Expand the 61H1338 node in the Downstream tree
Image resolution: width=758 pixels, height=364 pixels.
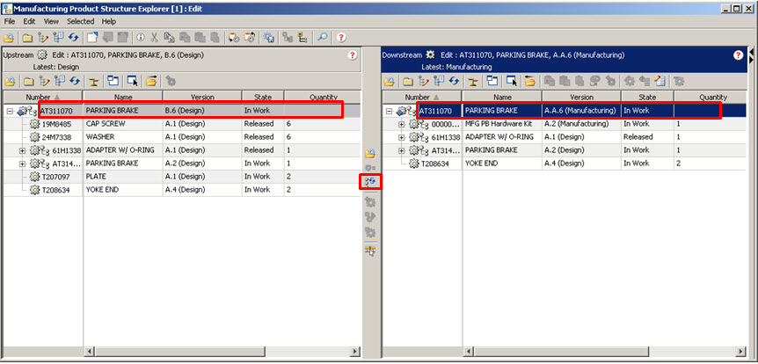click(x=401, y=137)
